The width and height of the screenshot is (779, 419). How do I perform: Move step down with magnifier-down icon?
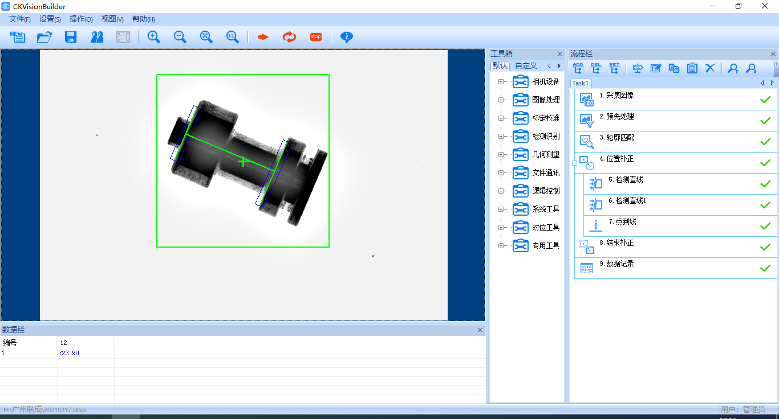point(752,68)
